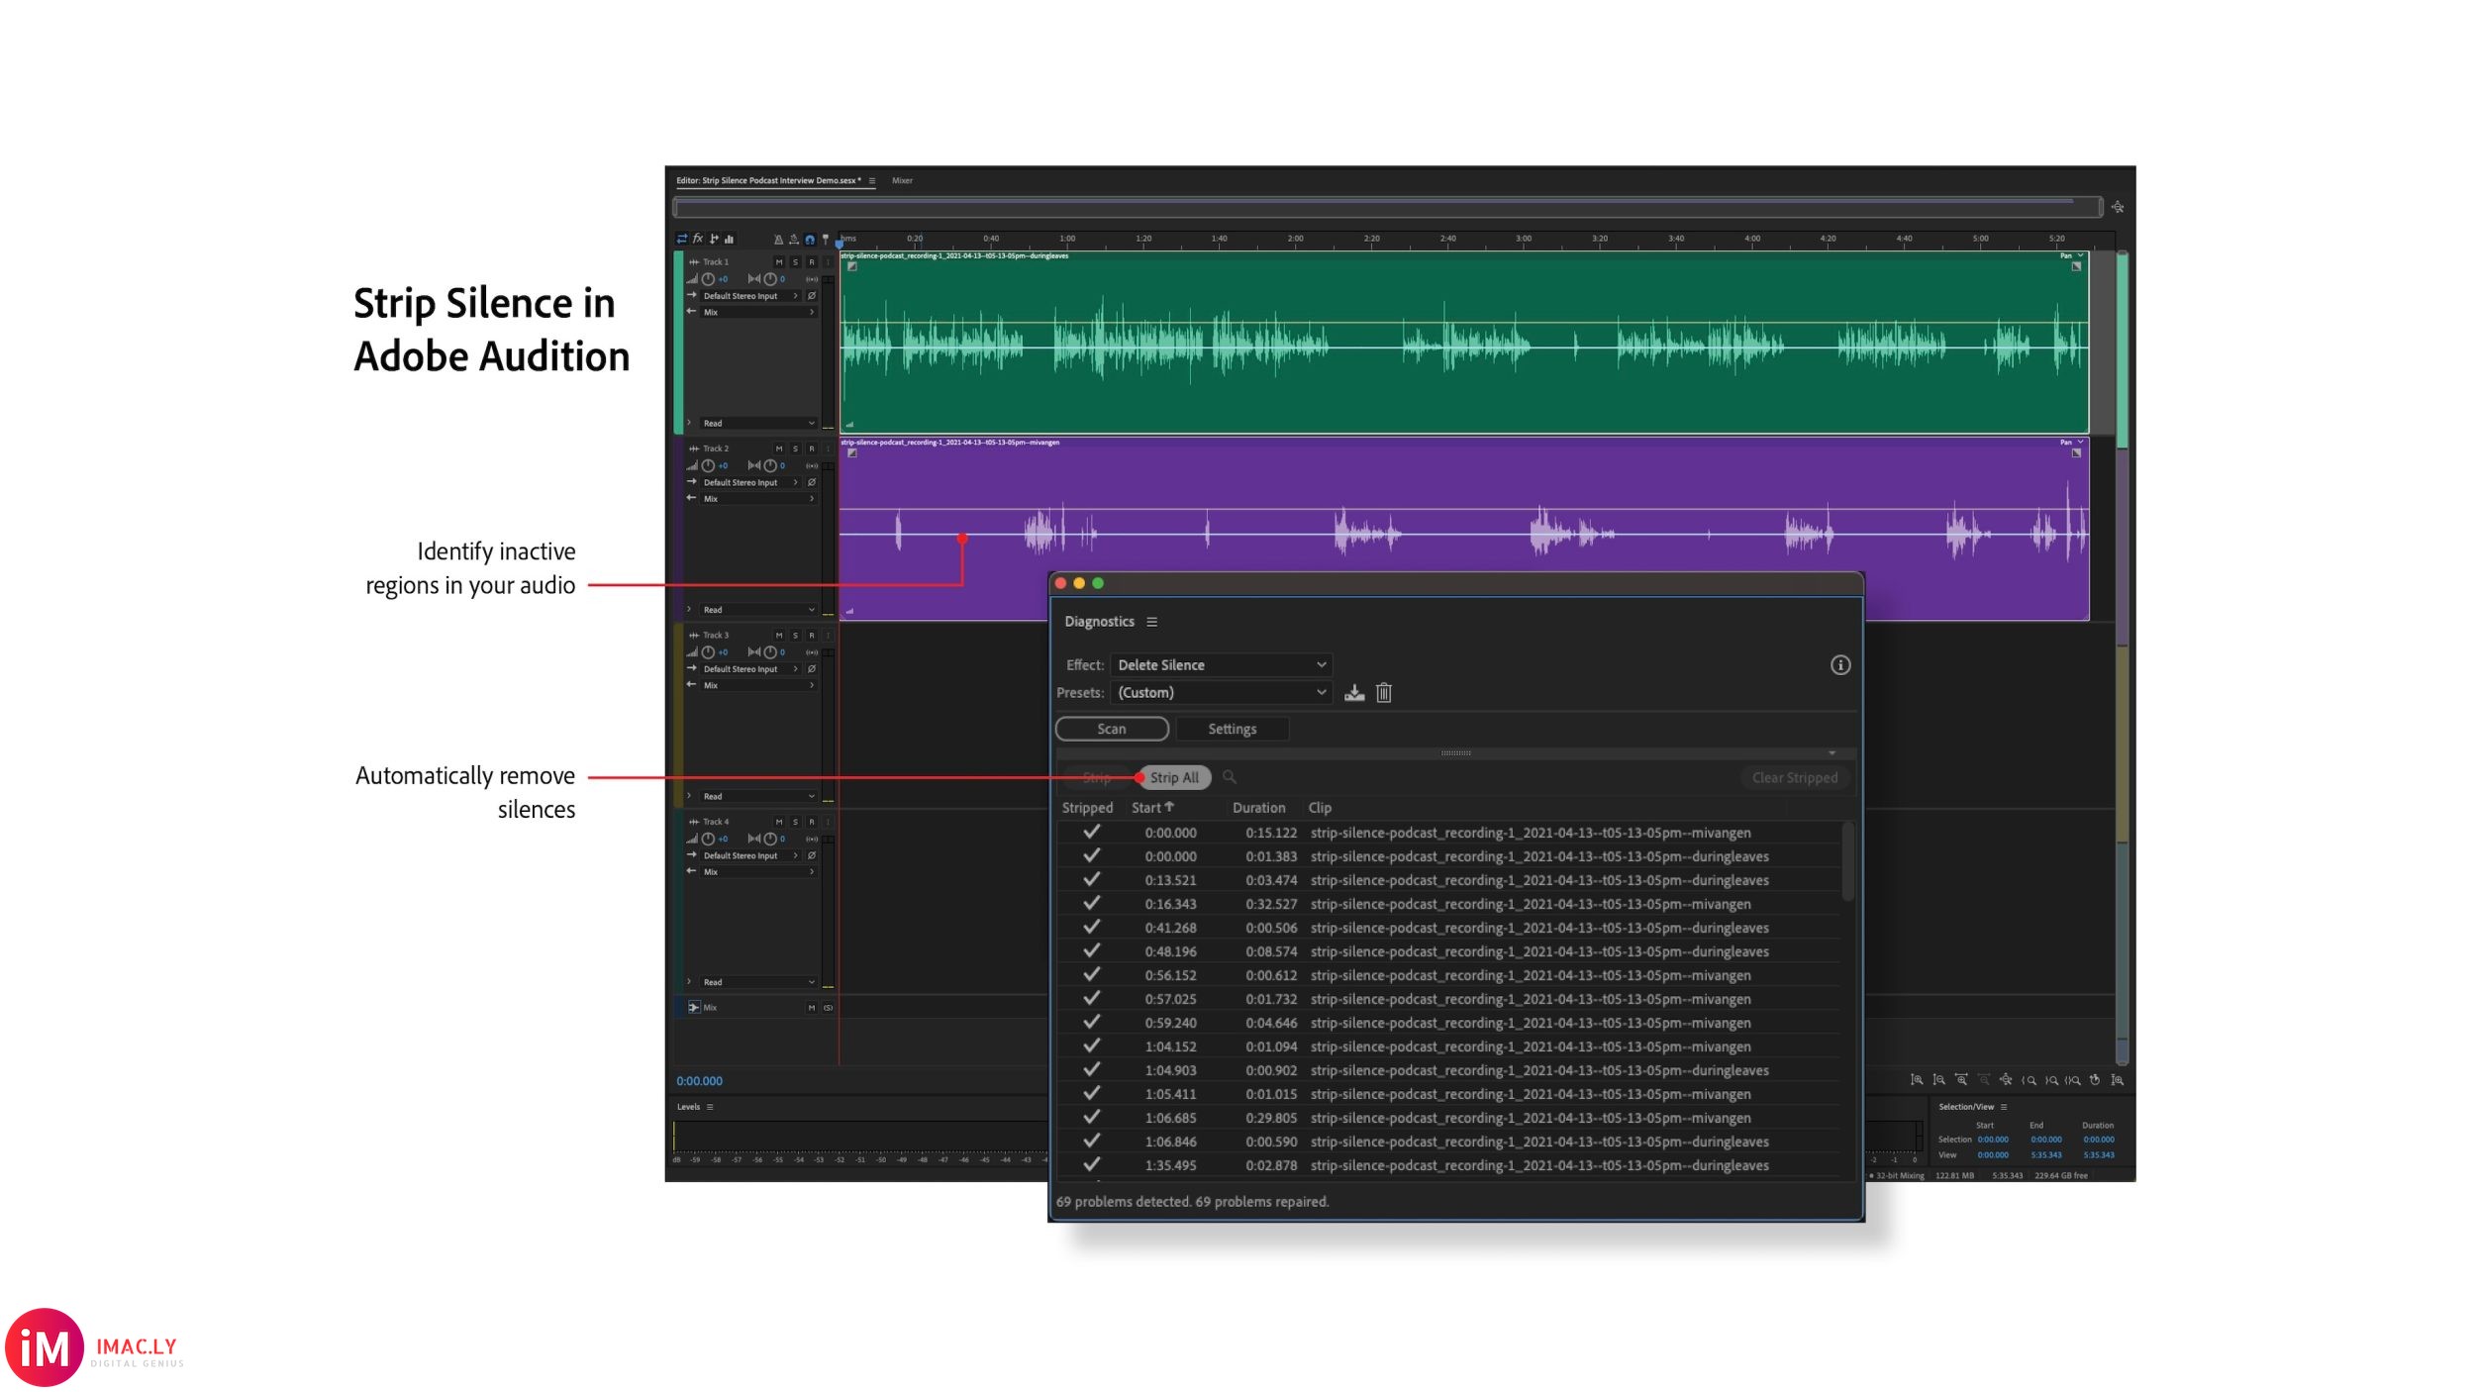The image size is (2475, 1392).
Task: Select the row starting at 0:16.343
Action: [x=1448, y=904]
